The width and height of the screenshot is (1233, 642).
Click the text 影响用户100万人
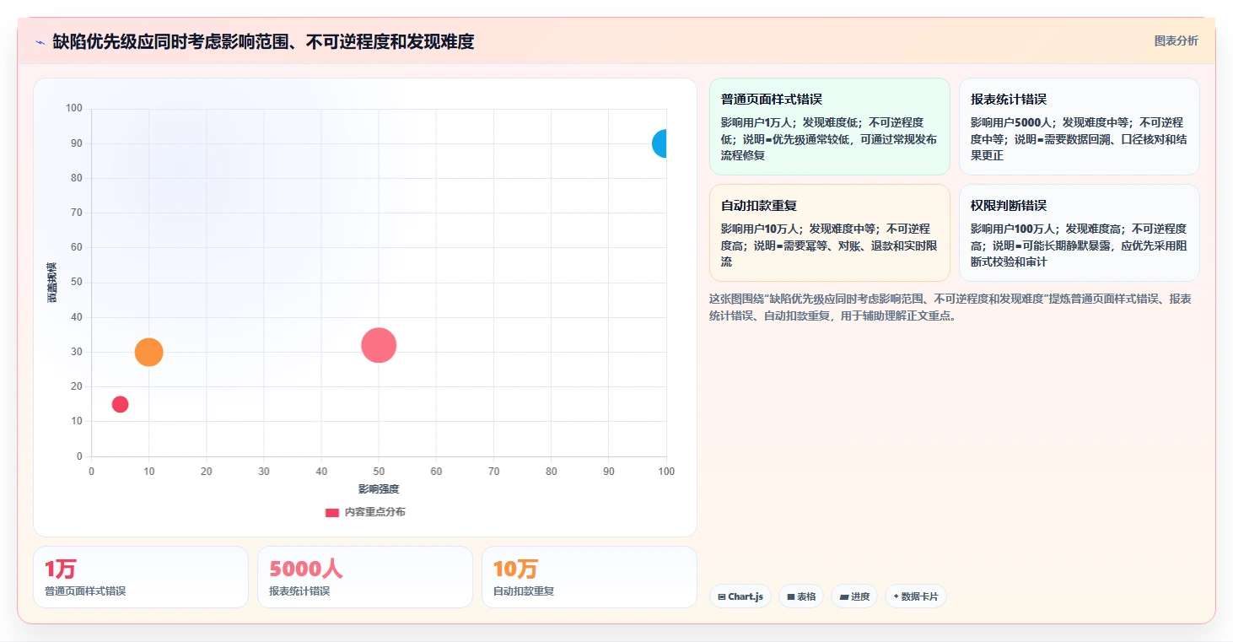(x=1013, y=229)
